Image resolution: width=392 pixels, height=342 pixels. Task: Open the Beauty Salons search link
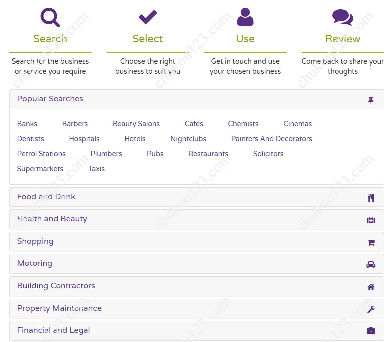(x=136, y=124)
